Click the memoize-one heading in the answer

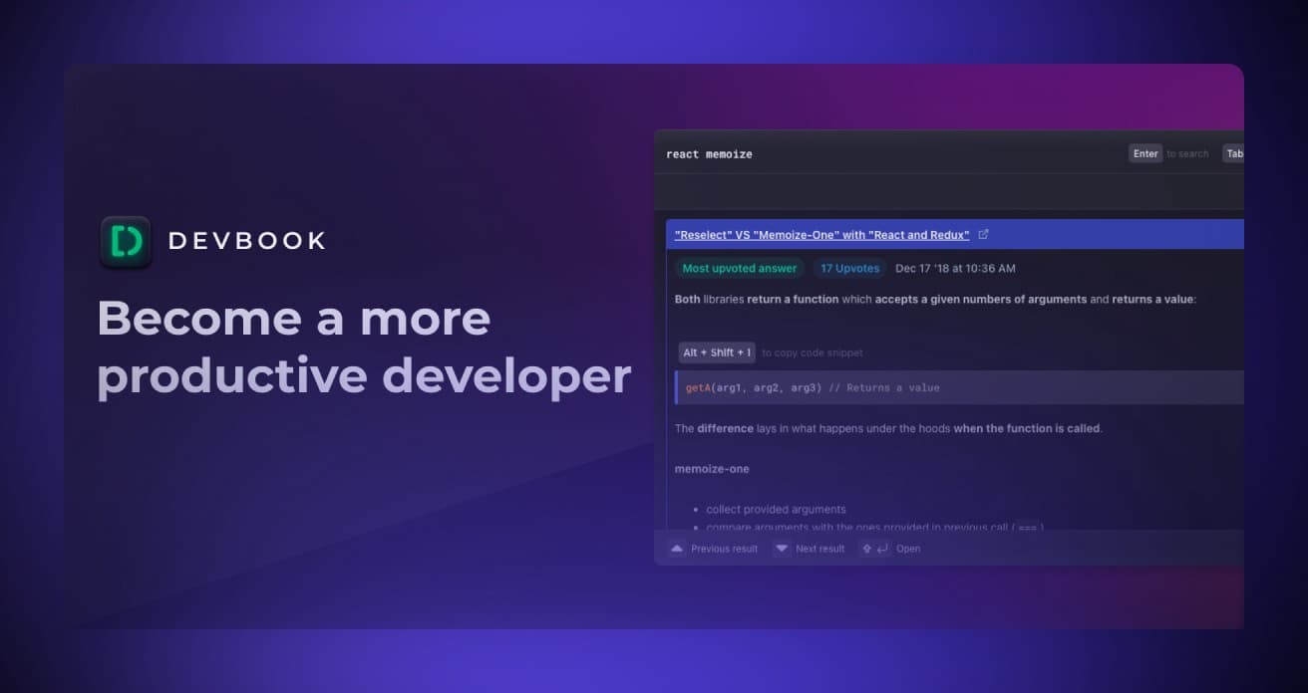coord(712,469)
